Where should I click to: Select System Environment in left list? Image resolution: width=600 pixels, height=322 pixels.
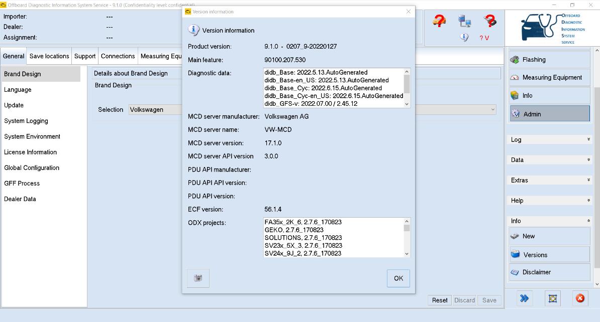(x=41, y=136)
